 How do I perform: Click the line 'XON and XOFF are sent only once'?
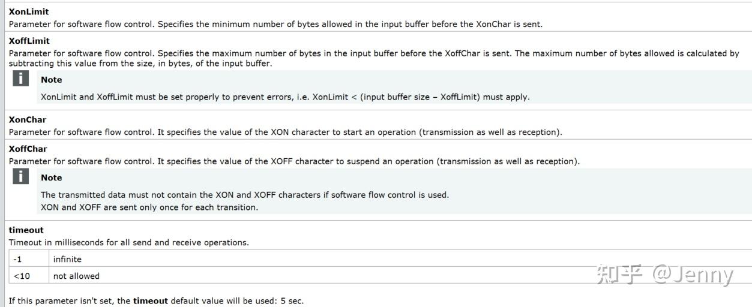coord(149,207)
